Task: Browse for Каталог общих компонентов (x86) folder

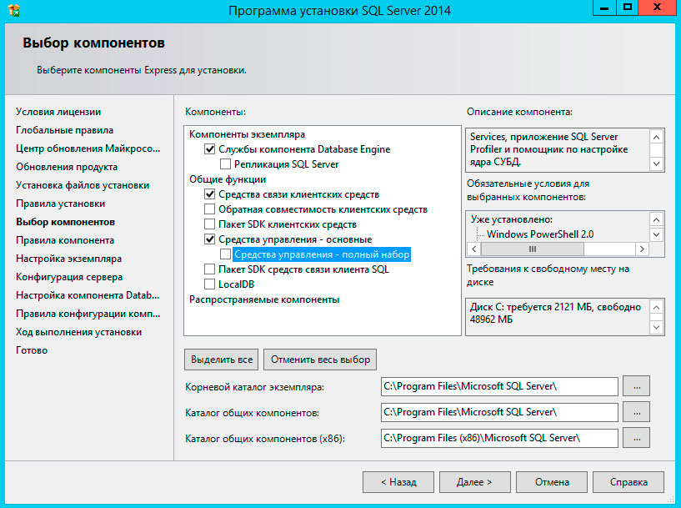Action: tap(636, 438)
